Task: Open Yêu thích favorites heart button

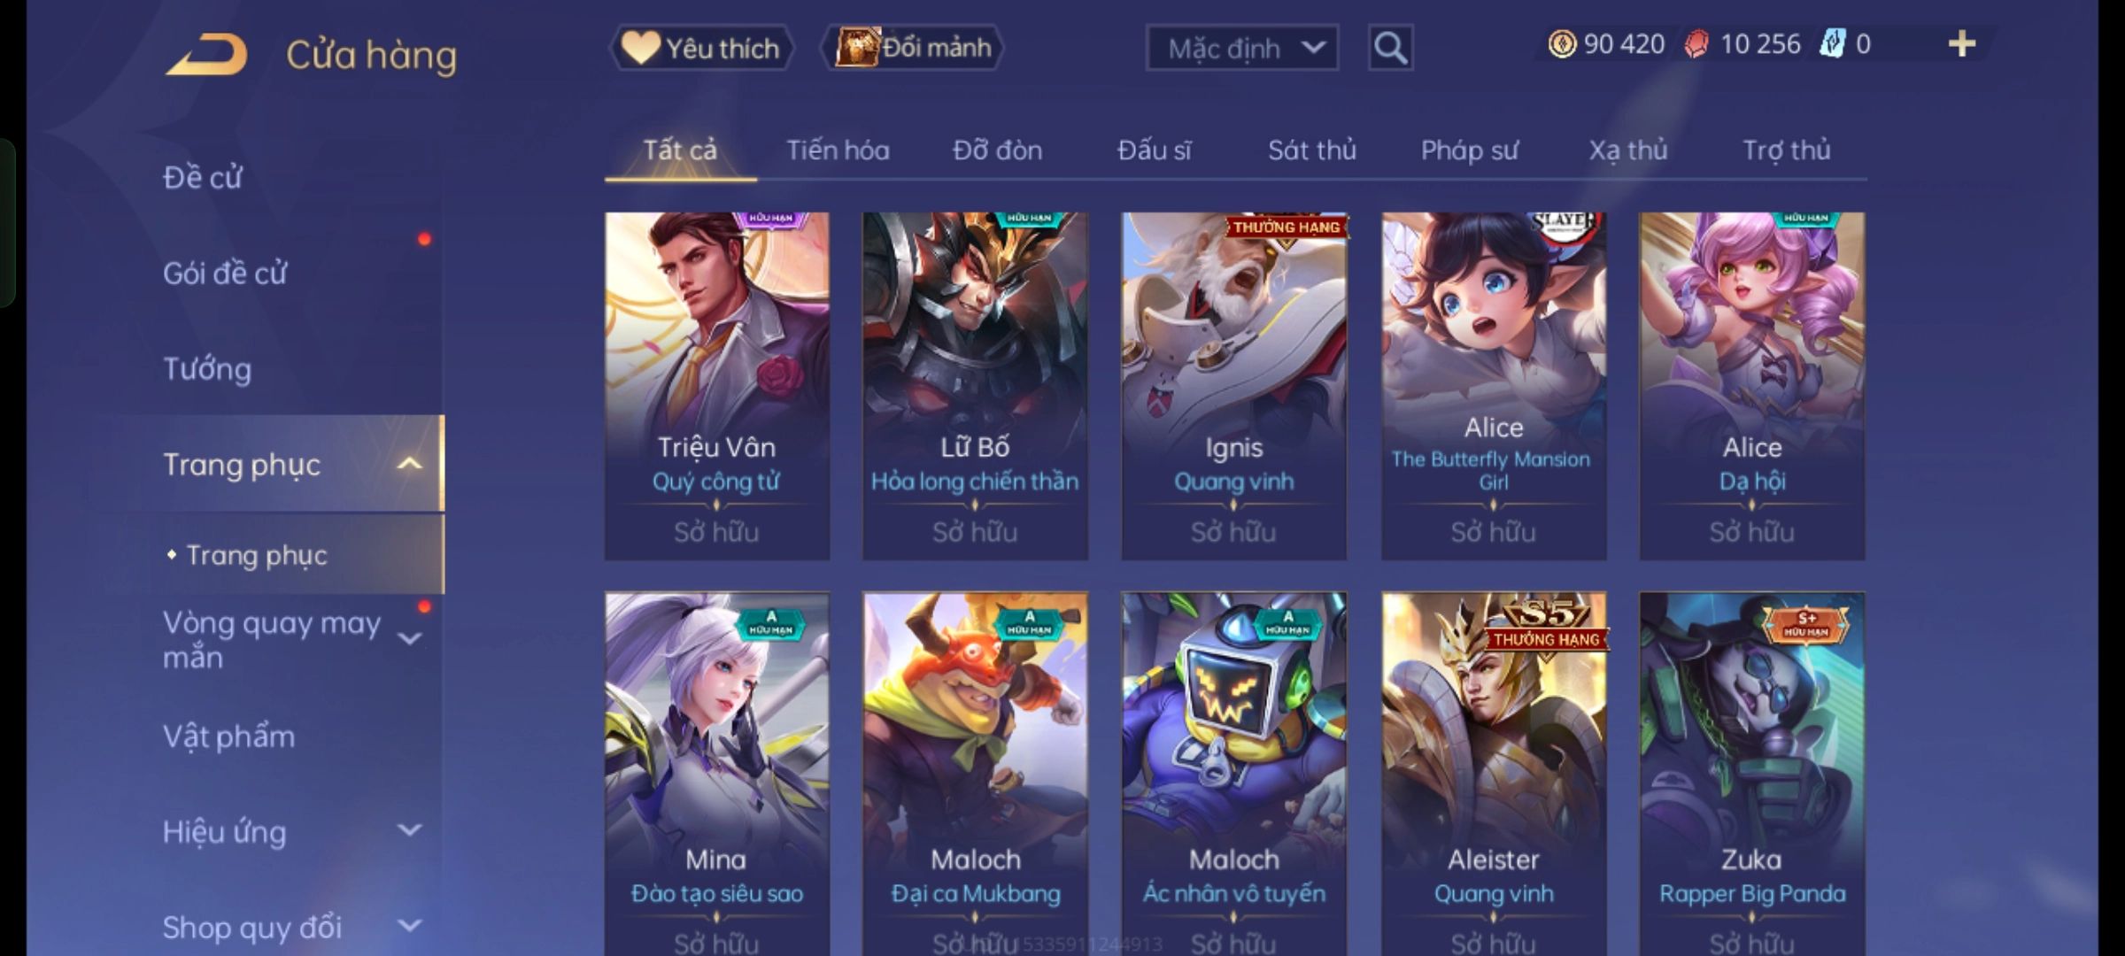Action: pos(700,48)
